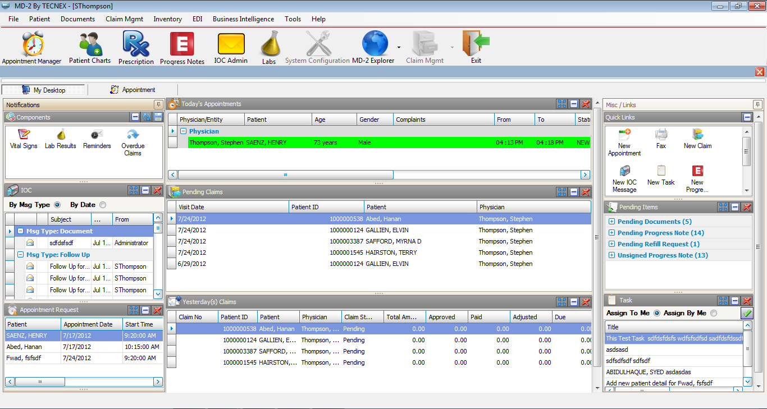Expand Pending Documents (5)
Screen dimensions: 767x409
[x=612, y=222]
